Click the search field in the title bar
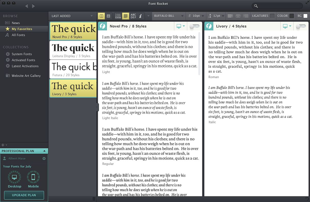The image size is (310, 202). (x=277, y=6)
